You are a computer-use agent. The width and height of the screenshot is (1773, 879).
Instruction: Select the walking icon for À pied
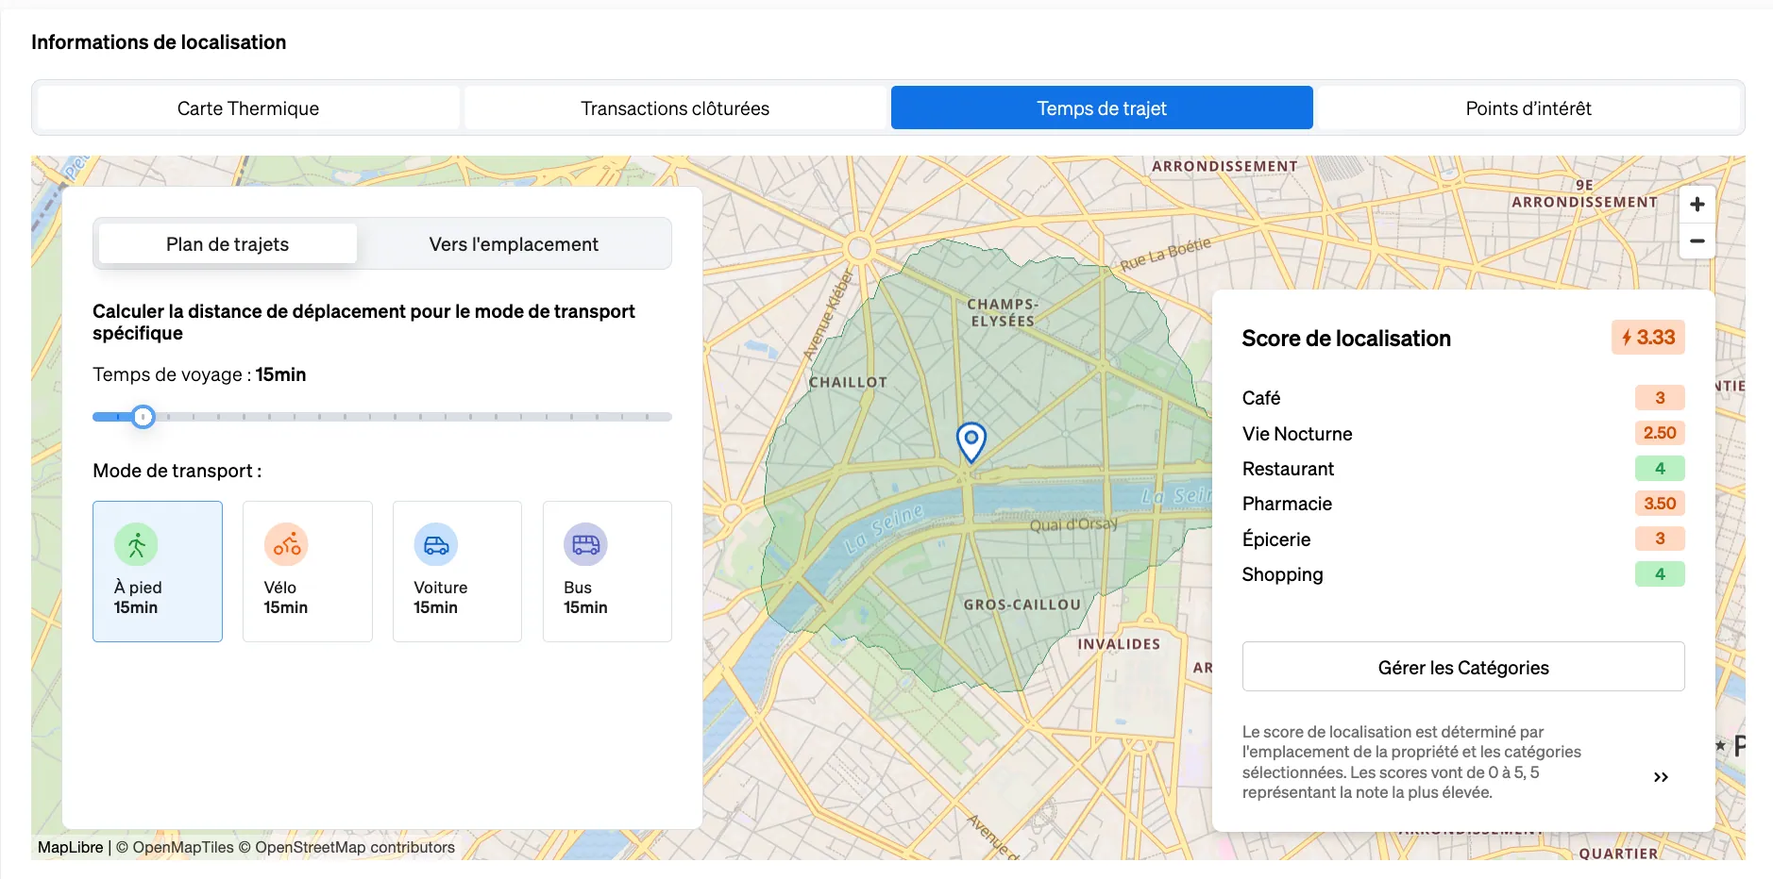(136, 544)
